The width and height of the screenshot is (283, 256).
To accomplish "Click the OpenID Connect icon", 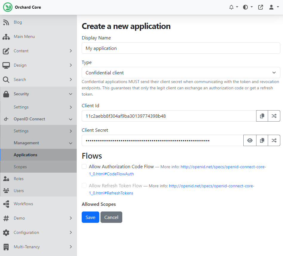I will tap(6, 119).
